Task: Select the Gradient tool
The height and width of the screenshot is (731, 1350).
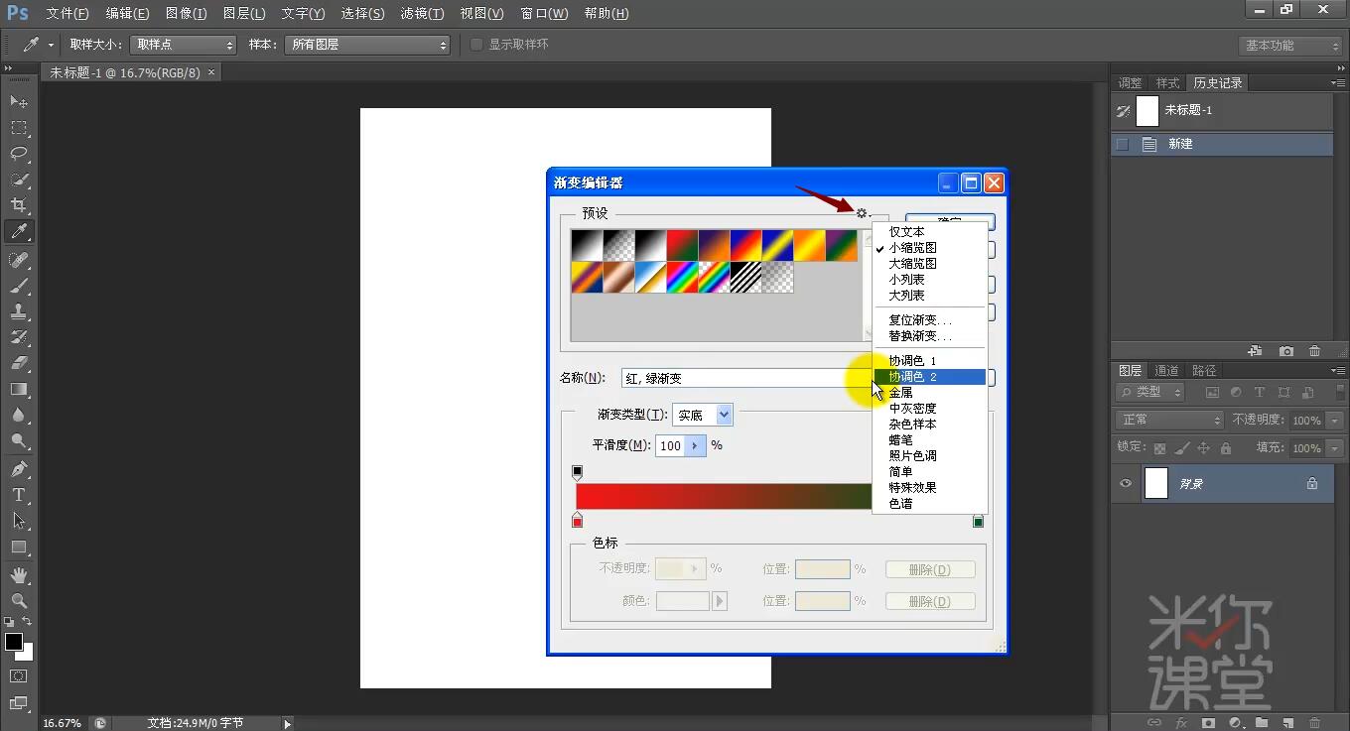Action: [20, 389]
